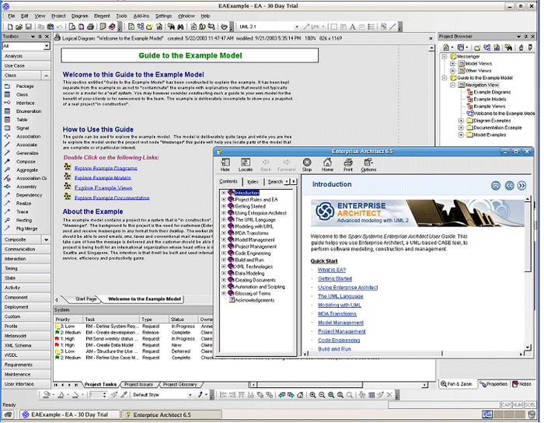Viewport: 544px width, 423px height.
Task: Expand The UML Language help topic
Action: point(224,220)
